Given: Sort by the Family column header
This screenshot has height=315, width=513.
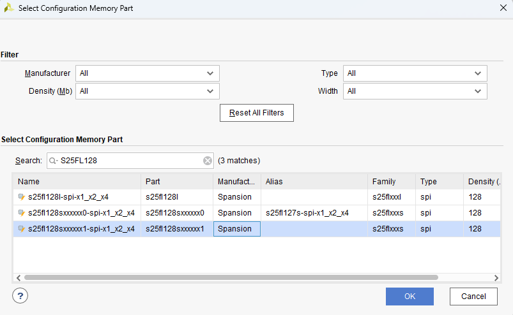Looking at the screenshot, I should click(392, 182).
